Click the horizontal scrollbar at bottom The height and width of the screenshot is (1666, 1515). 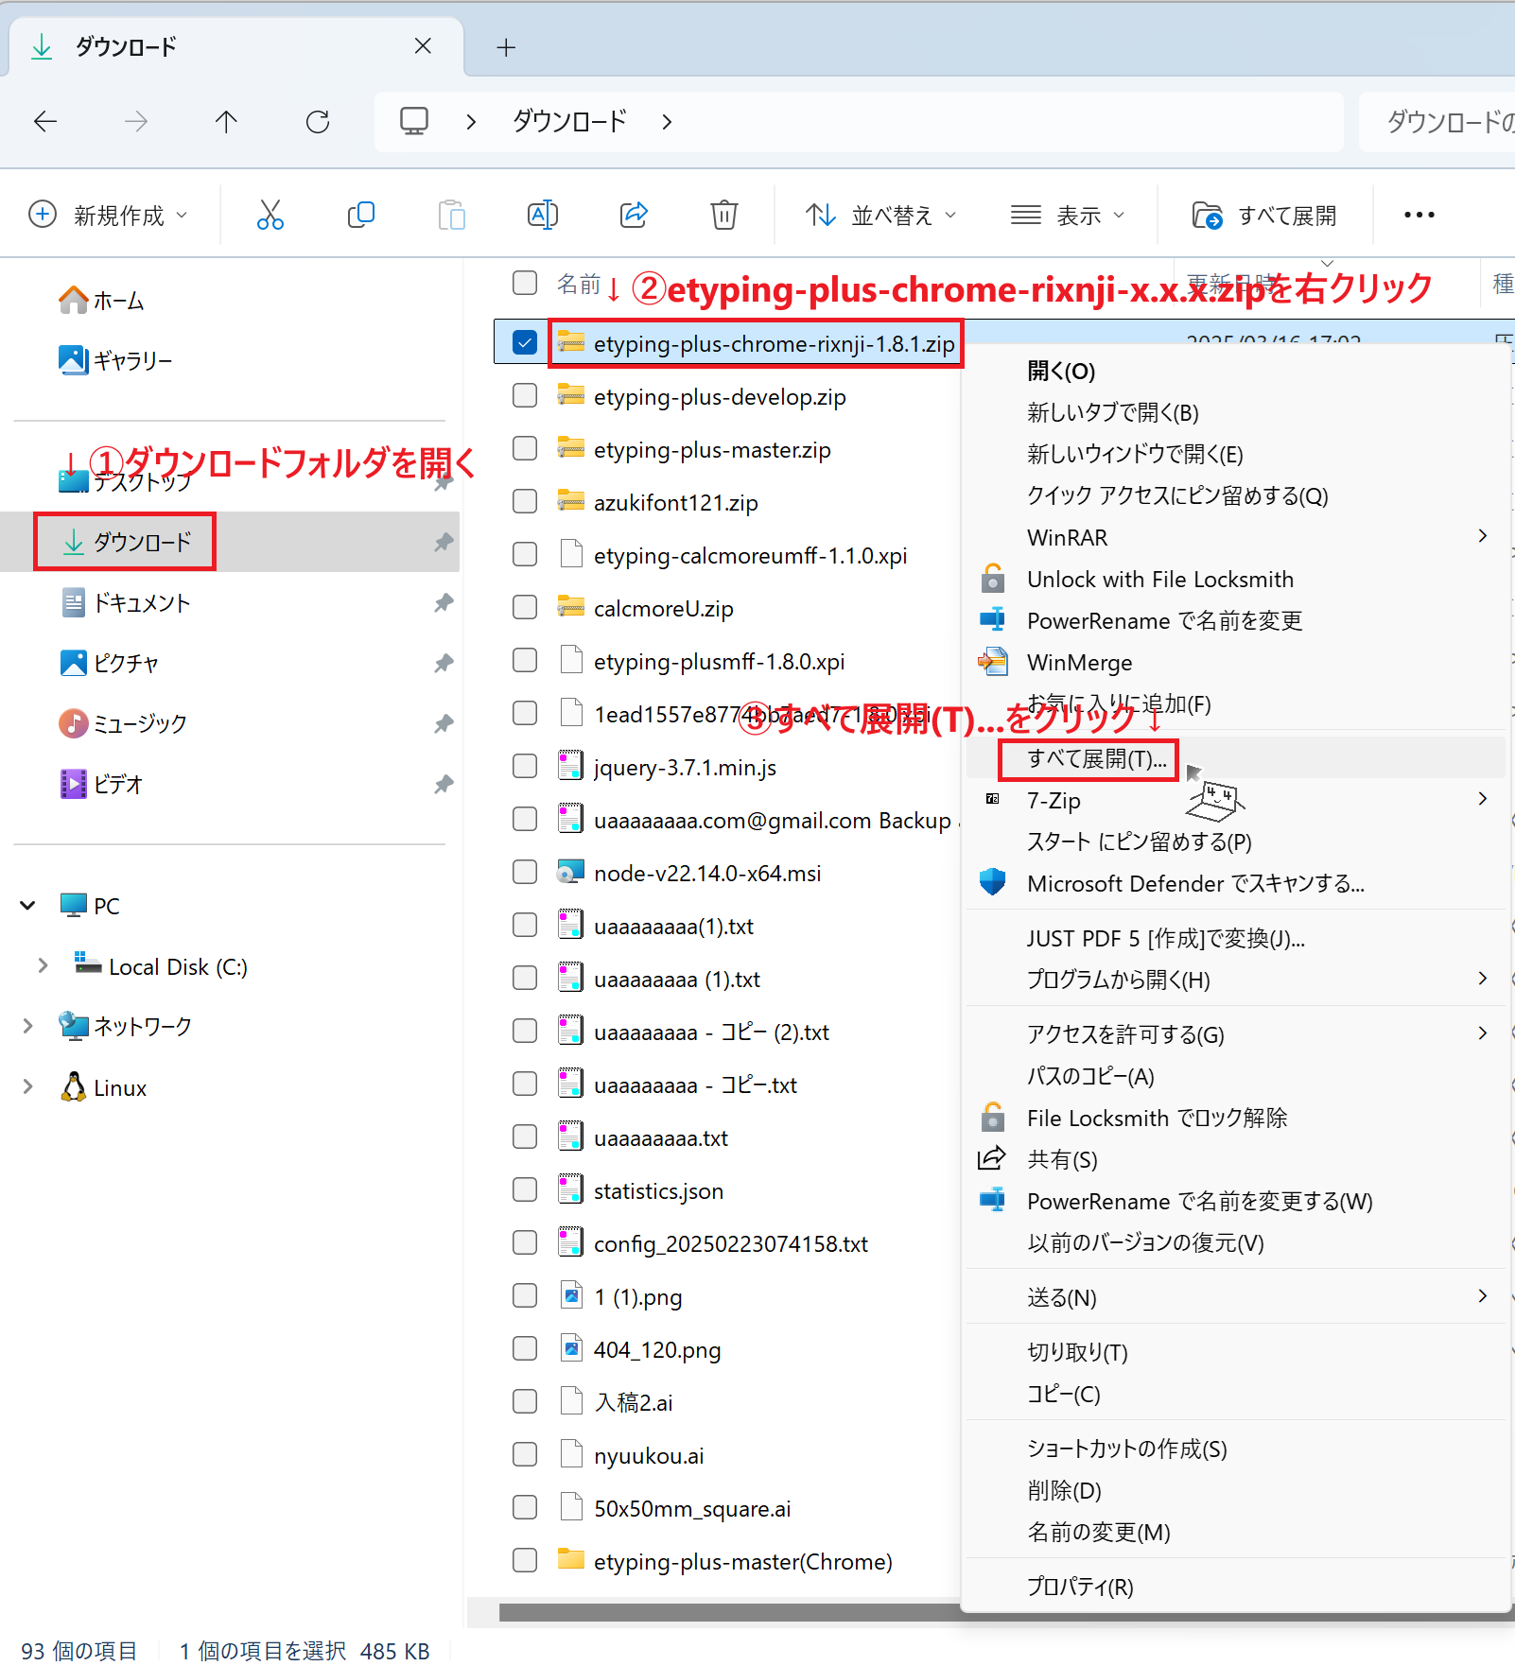[728, 1612]
